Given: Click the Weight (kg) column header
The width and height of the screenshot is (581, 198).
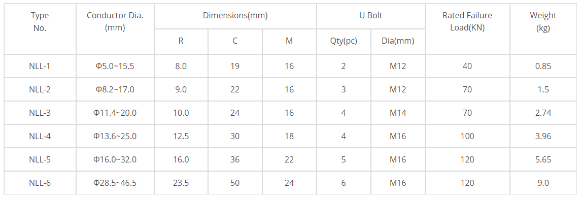Looking at the screenshot, I should [x=543, y=29].
